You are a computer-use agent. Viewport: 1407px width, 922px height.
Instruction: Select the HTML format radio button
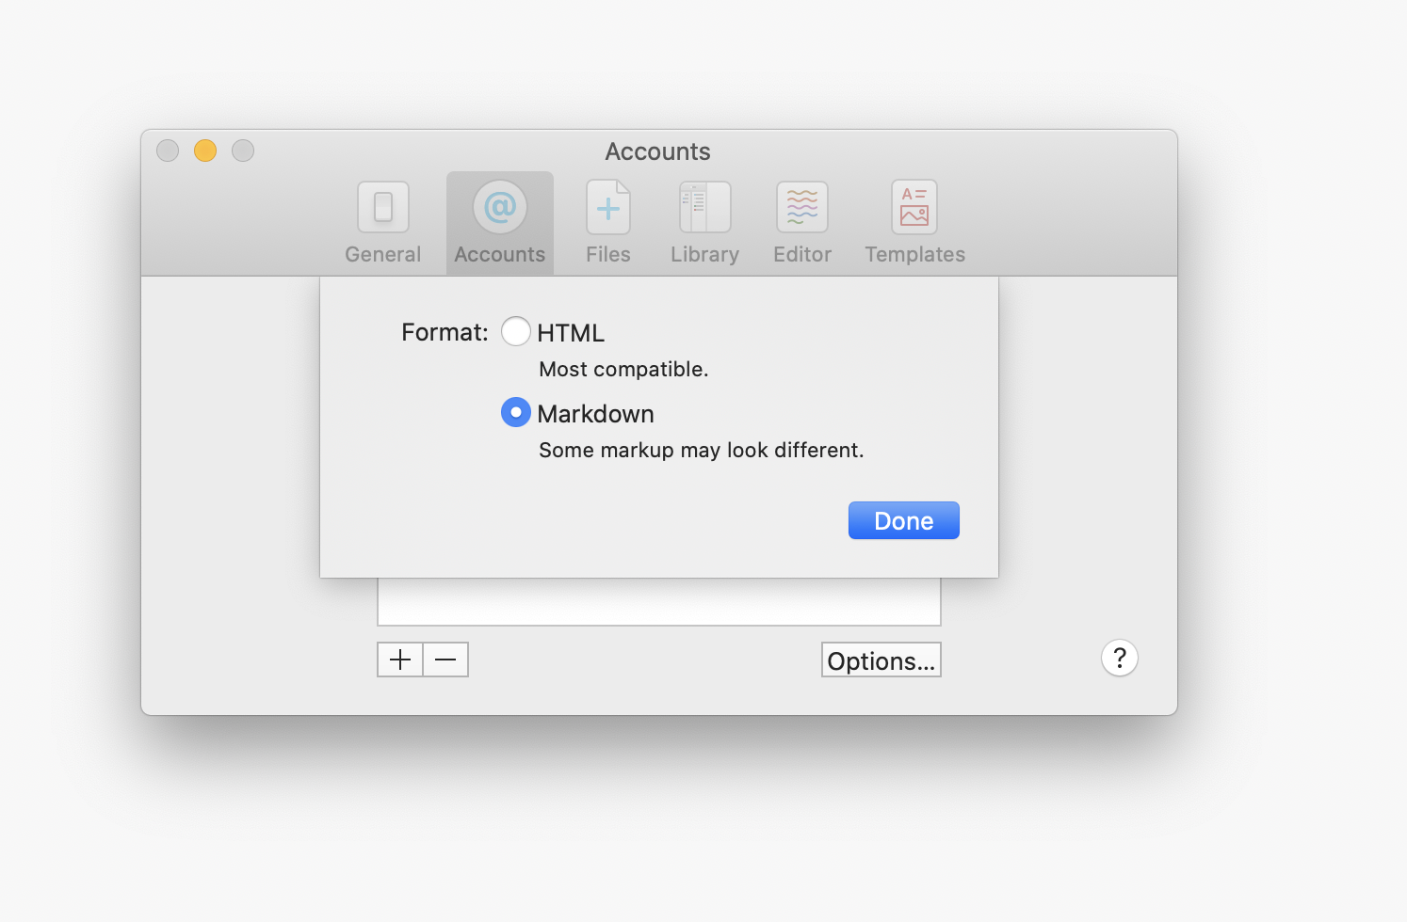point(516,331)
